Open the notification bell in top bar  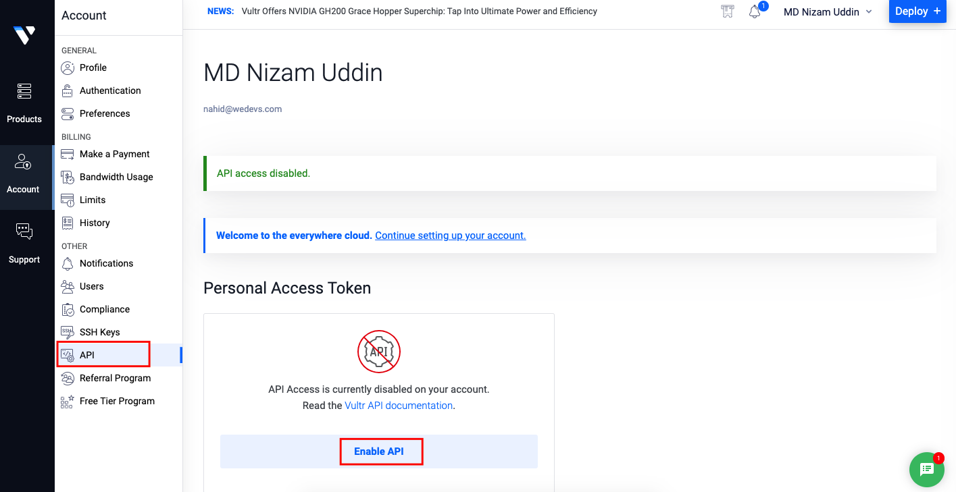pos(755,11)
